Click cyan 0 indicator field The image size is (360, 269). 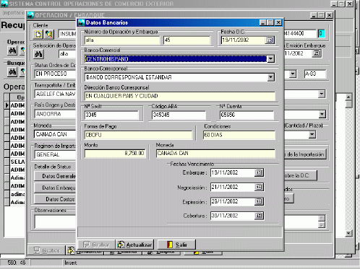321,34
